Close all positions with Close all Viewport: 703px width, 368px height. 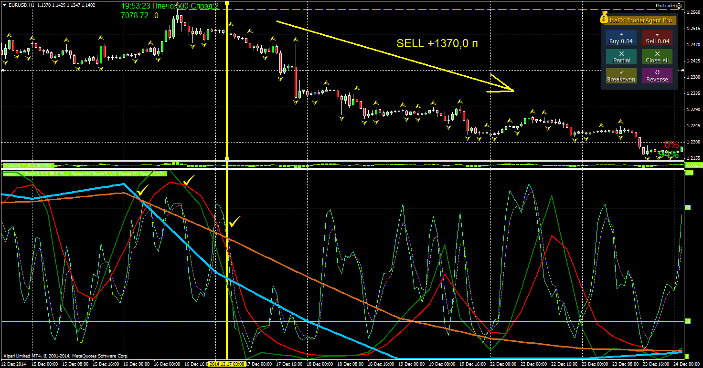point(657,57)
